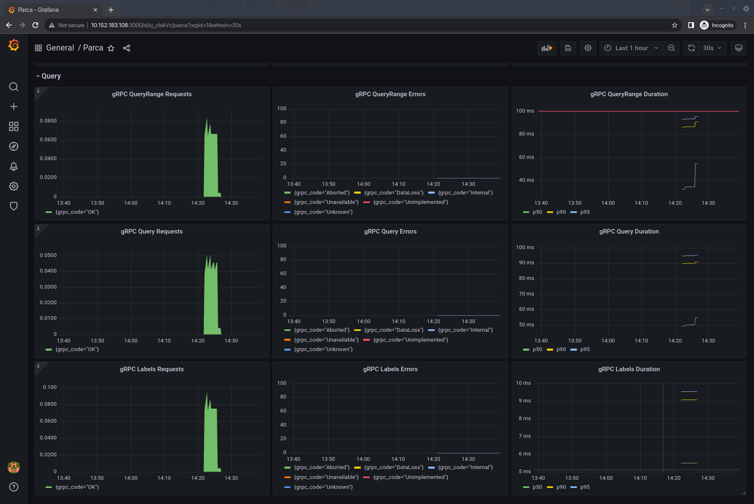754x504 pixels.
Task: Open dashboard settings gear in top toolbar
Action: tap(588, 48)
